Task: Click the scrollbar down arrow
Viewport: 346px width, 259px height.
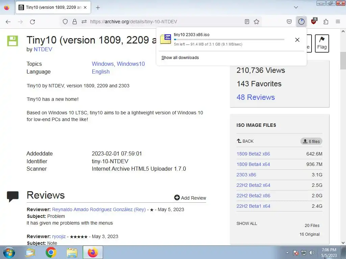Action: coord(343,243)
